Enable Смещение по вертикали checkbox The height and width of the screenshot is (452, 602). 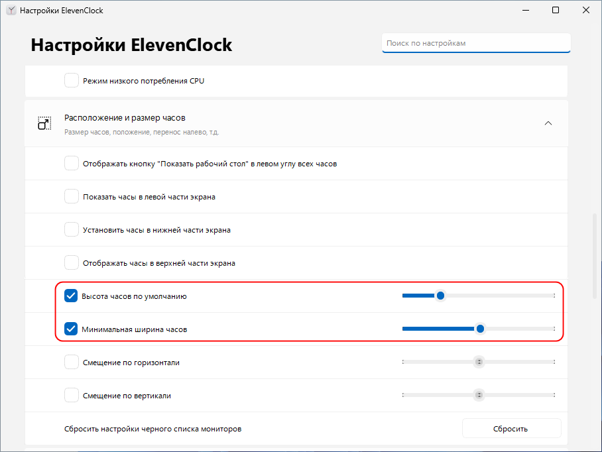point(72,395)
